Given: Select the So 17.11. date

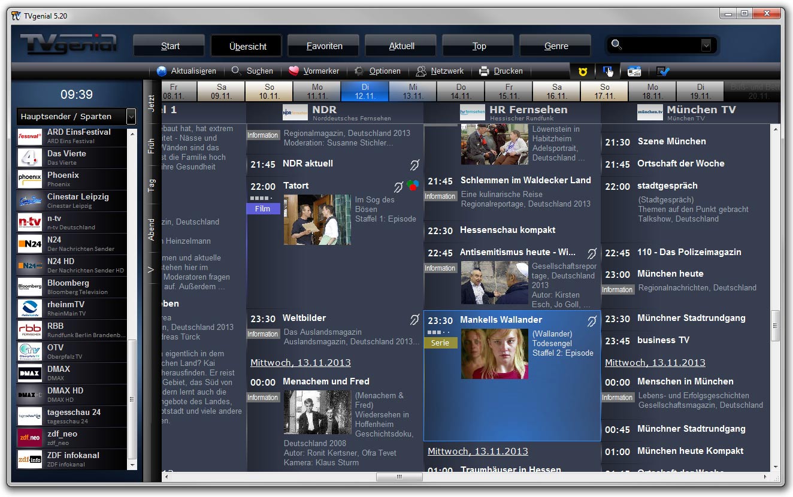Looking at the screenshot, I should click(x=604, y=91).
